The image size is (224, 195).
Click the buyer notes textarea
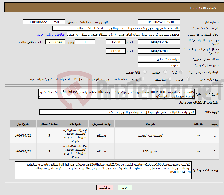[x=103, y=170]
